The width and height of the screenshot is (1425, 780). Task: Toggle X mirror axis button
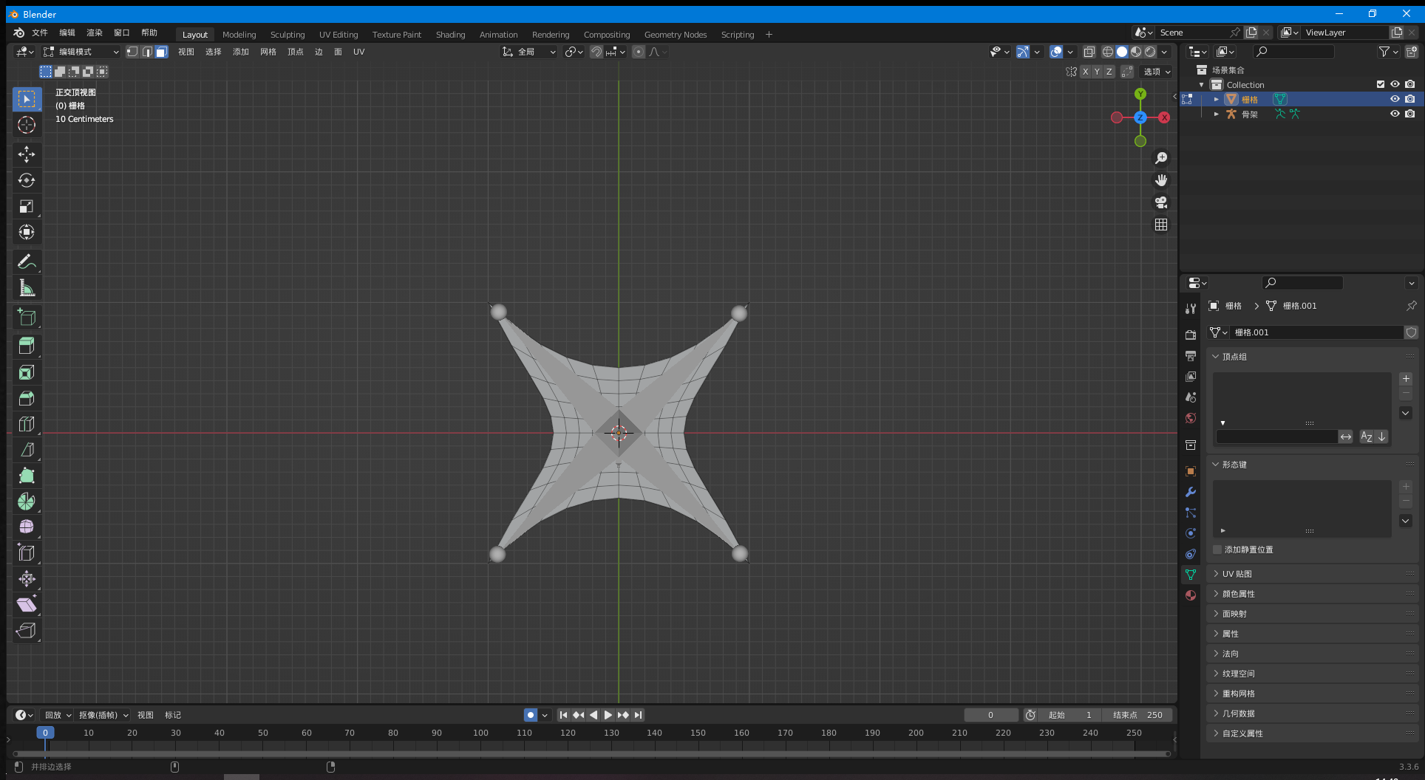click(x=1085, y=72)
